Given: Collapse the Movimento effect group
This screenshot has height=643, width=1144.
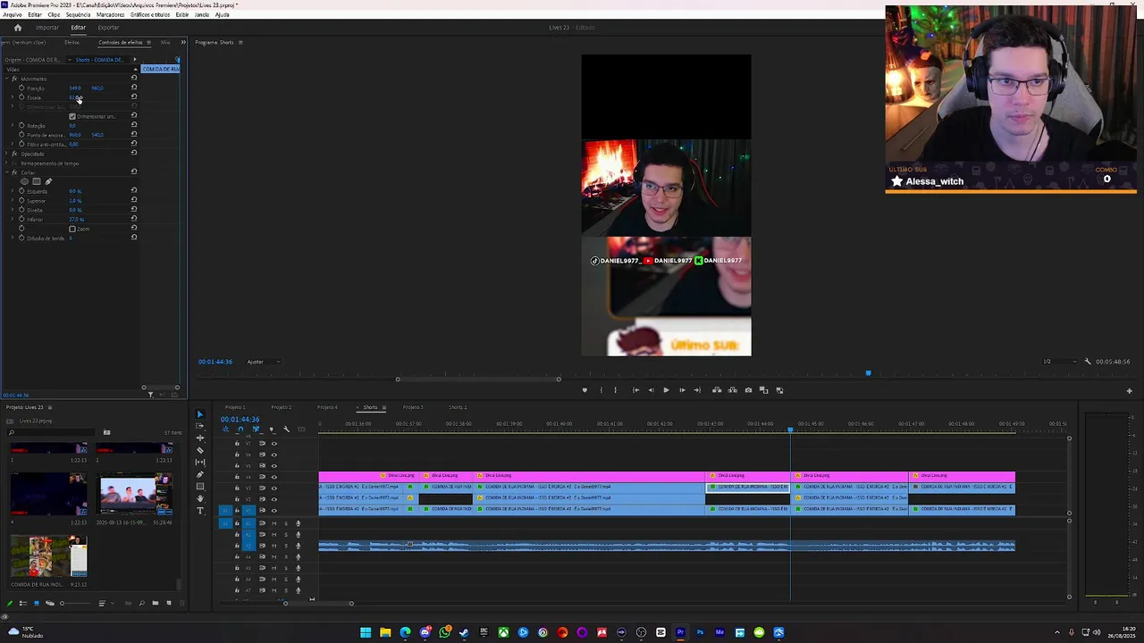Looking at the screenshot, I should 6,79.
